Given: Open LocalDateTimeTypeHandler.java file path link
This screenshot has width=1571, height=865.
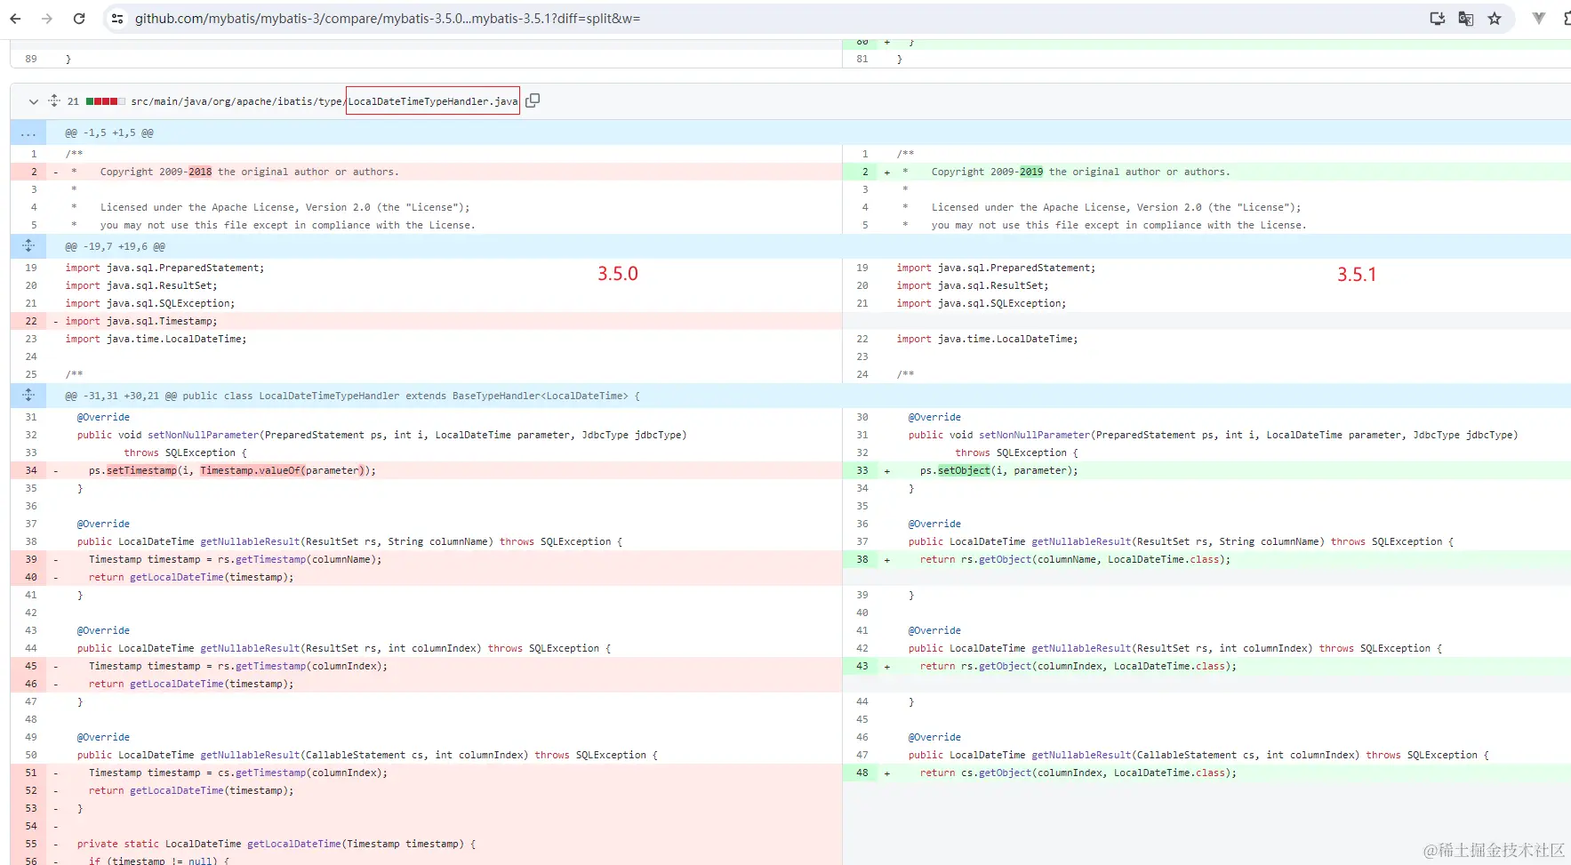Looking at the screenshot, I should (324, 101).
